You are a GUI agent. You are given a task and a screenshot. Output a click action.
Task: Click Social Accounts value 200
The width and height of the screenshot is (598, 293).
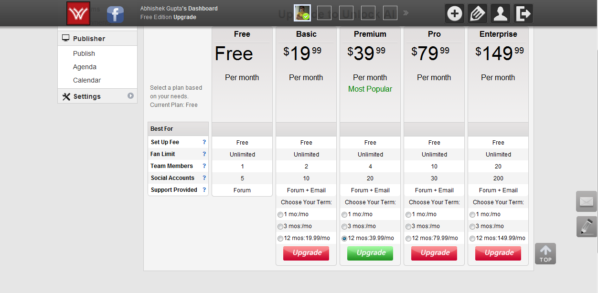point(498,178)
